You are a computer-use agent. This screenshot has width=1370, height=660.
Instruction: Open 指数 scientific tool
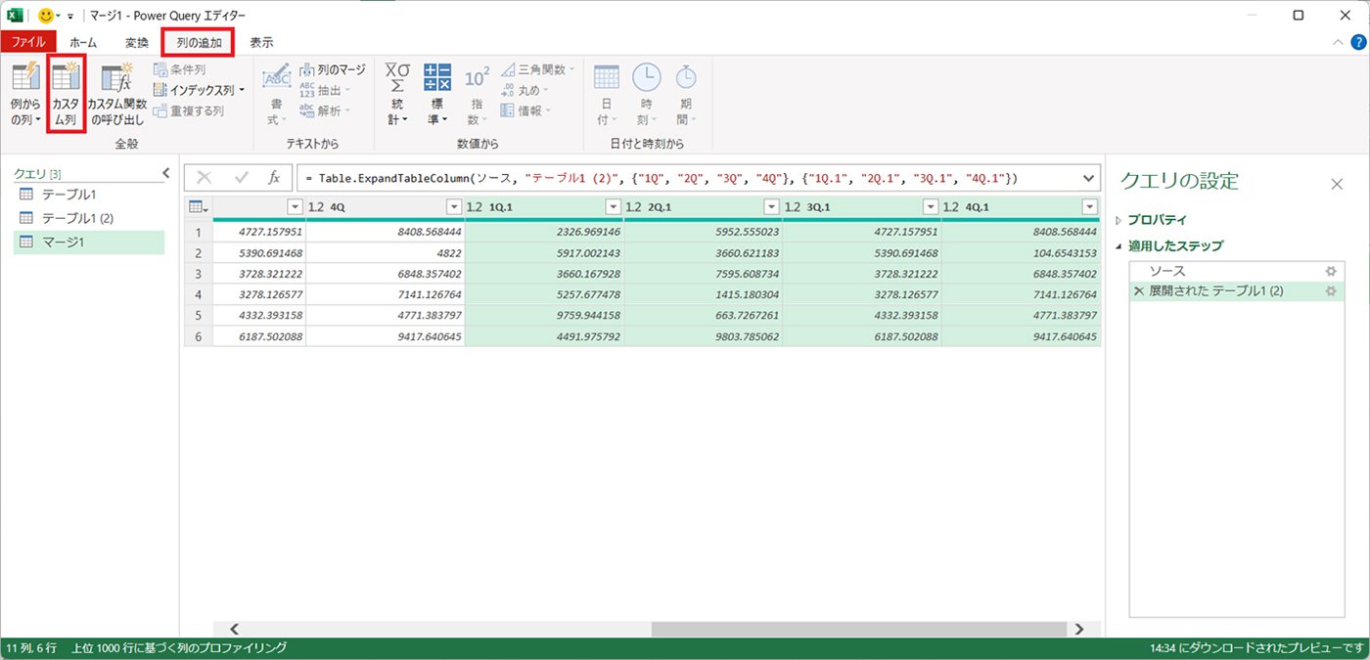477,94
